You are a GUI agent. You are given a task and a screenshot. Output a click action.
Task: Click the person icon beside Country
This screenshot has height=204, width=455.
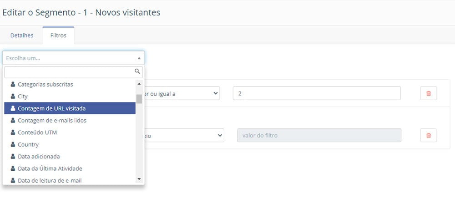(13, 144)
